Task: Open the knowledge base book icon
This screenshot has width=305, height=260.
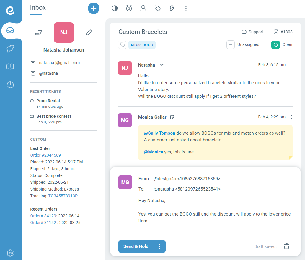Action: click(x=10, y=67)
